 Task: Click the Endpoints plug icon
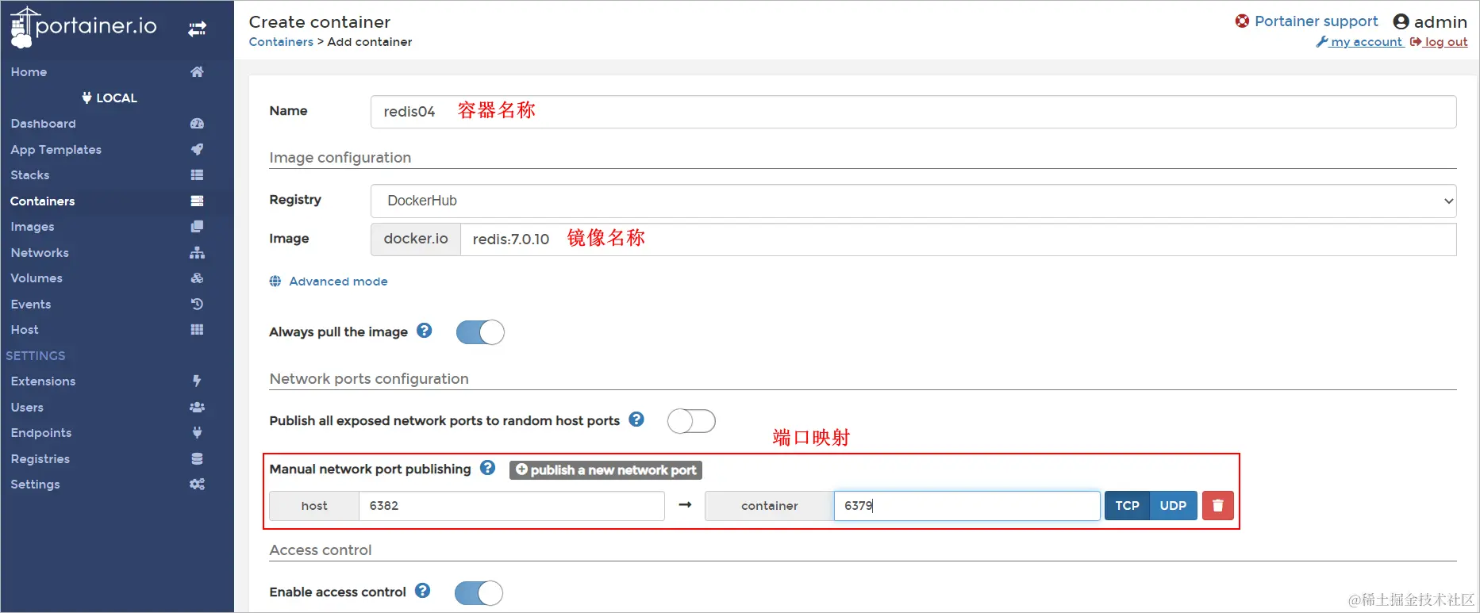(197, 433)
